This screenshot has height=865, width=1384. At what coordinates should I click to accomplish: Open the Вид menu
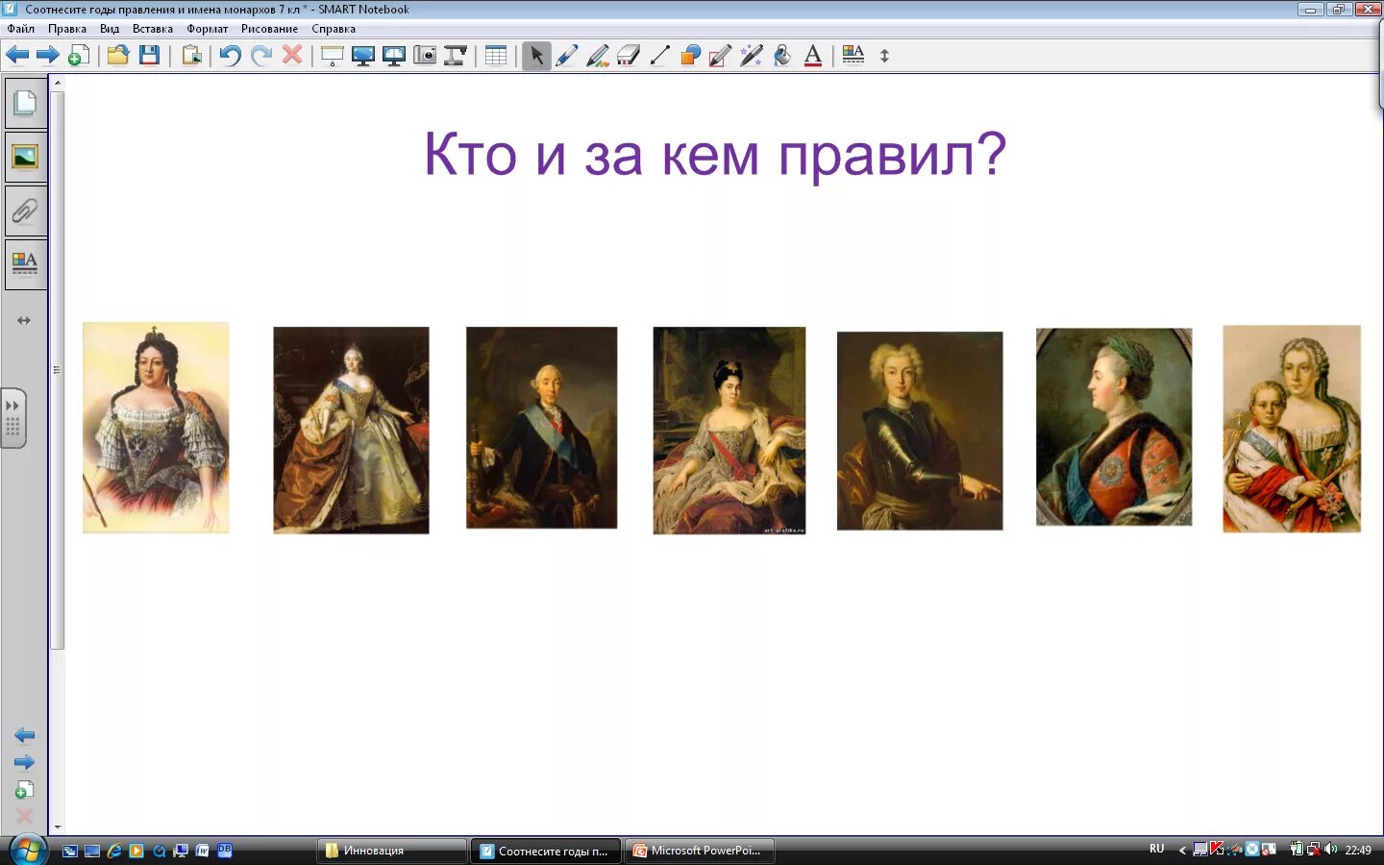110,29
